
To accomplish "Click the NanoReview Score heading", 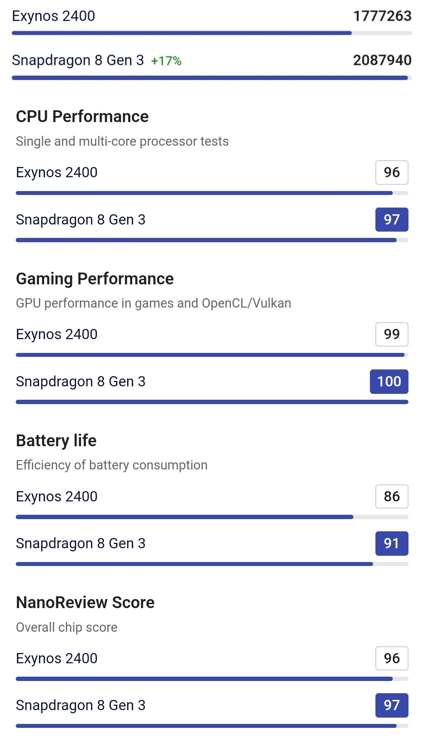I will click(85, 603).
